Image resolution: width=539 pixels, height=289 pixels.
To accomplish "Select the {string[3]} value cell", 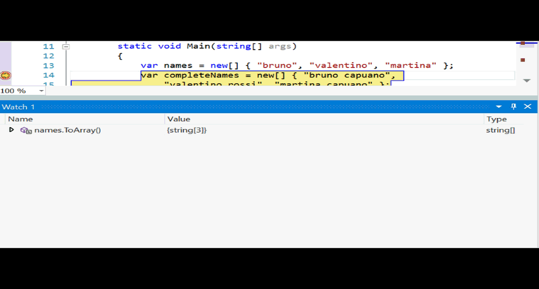I will pos(187,130).
